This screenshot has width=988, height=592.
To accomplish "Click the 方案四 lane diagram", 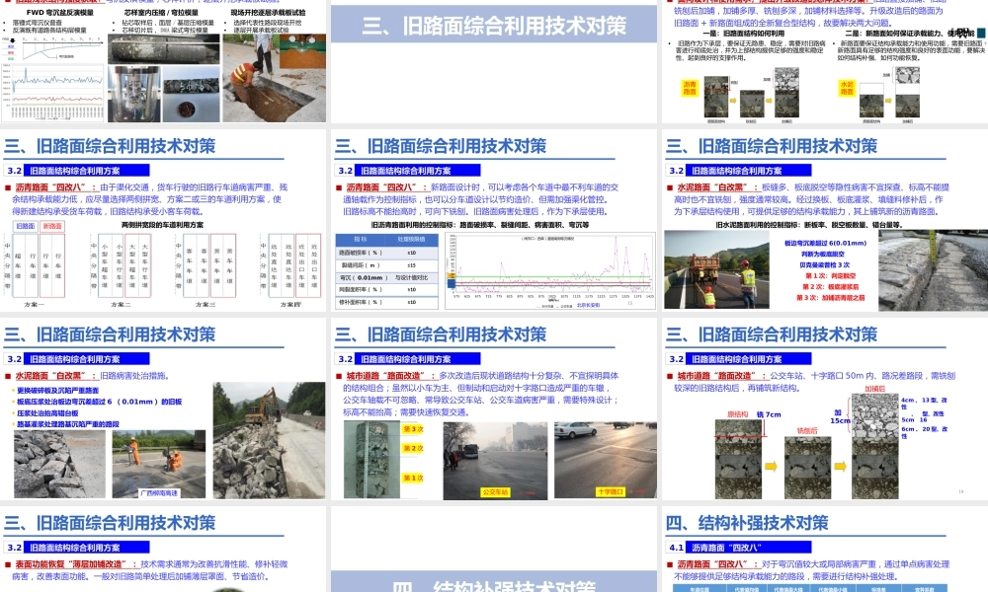I will pos(290,266).
